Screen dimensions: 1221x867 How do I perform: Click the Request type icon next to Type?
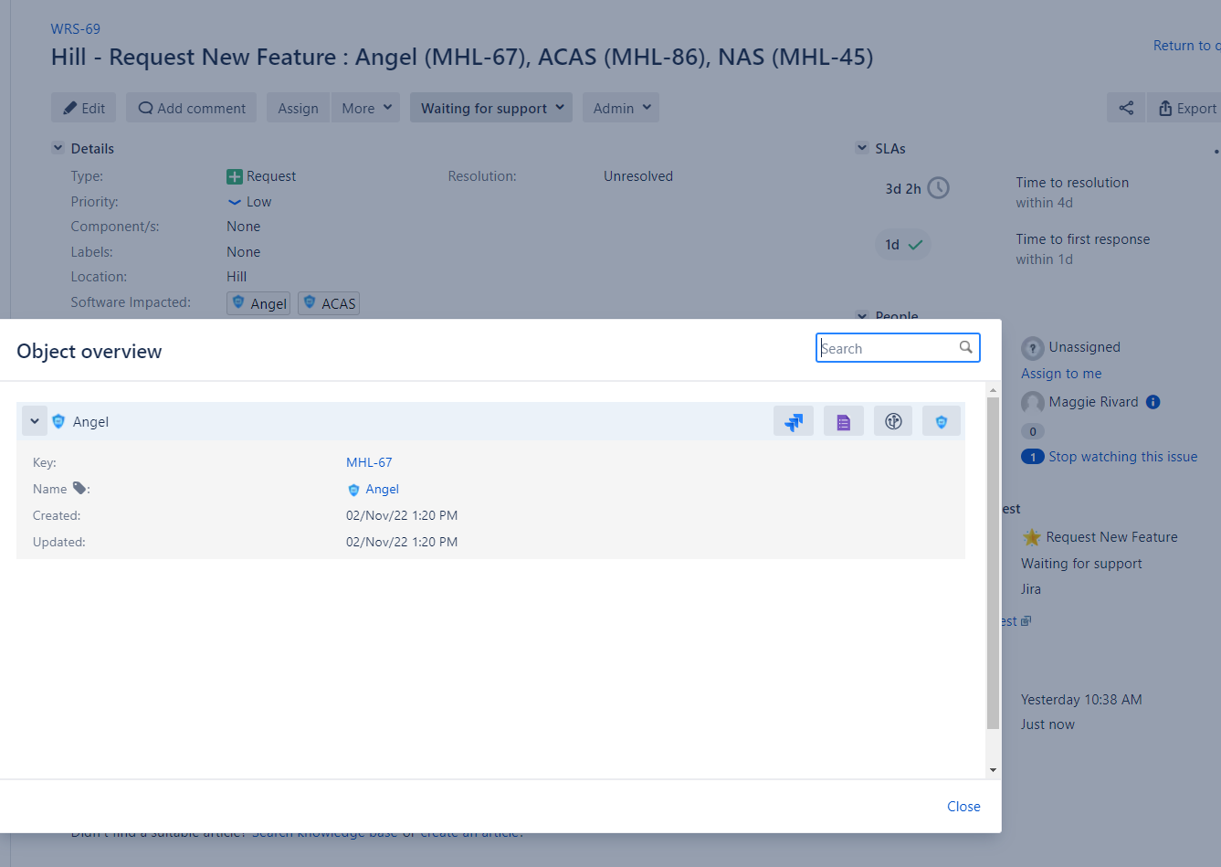point(235,175)
